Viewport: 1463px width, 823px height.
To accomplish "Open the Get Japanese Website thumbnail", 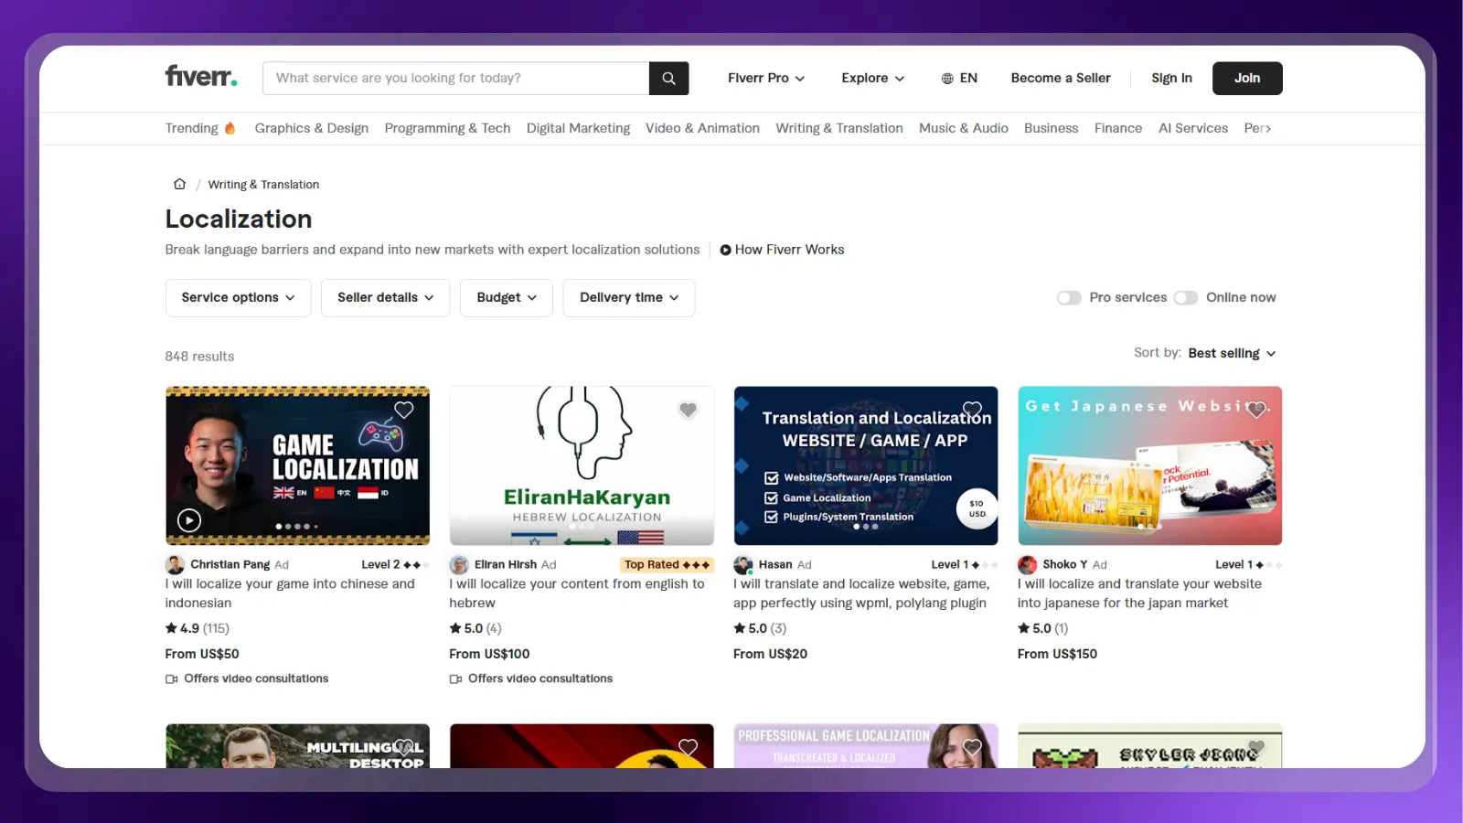I will (1150, 465).
